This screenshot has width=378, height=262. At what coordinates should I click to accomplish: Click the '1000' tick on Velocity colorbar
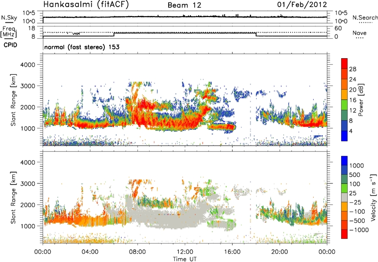[x=357, y=166]
